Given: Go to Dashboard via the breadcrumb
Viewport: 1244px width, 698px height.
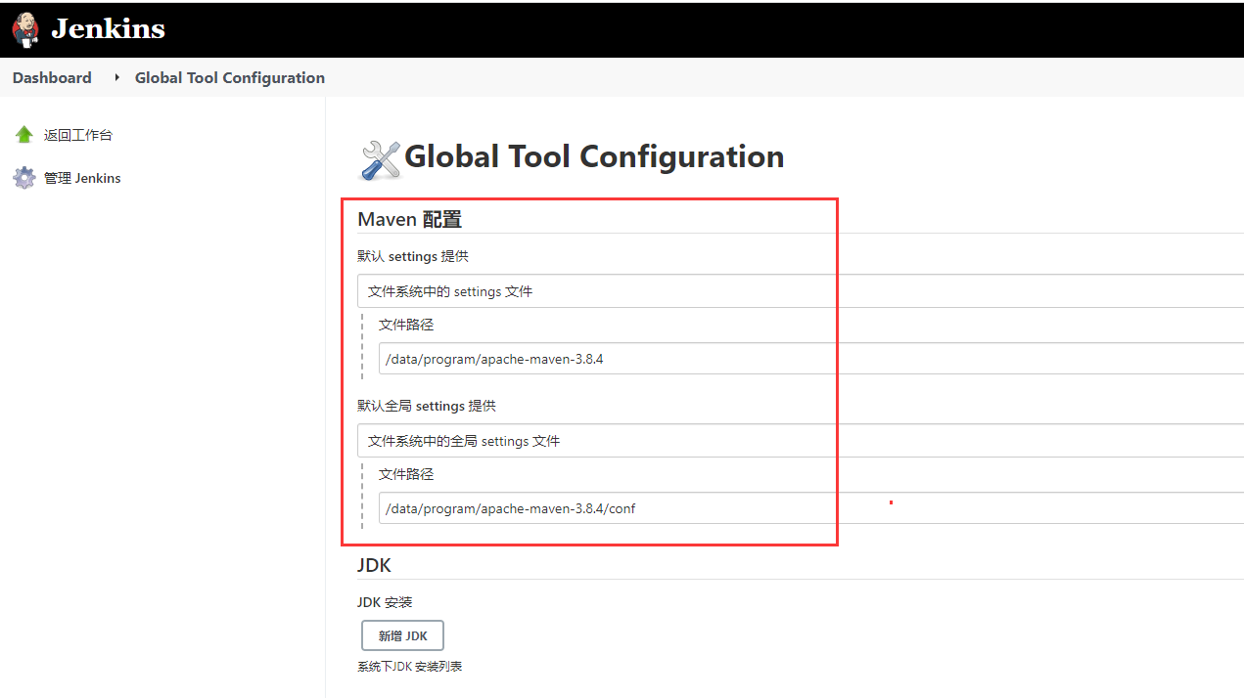Looking at the screenshot, I should [52, 78].
